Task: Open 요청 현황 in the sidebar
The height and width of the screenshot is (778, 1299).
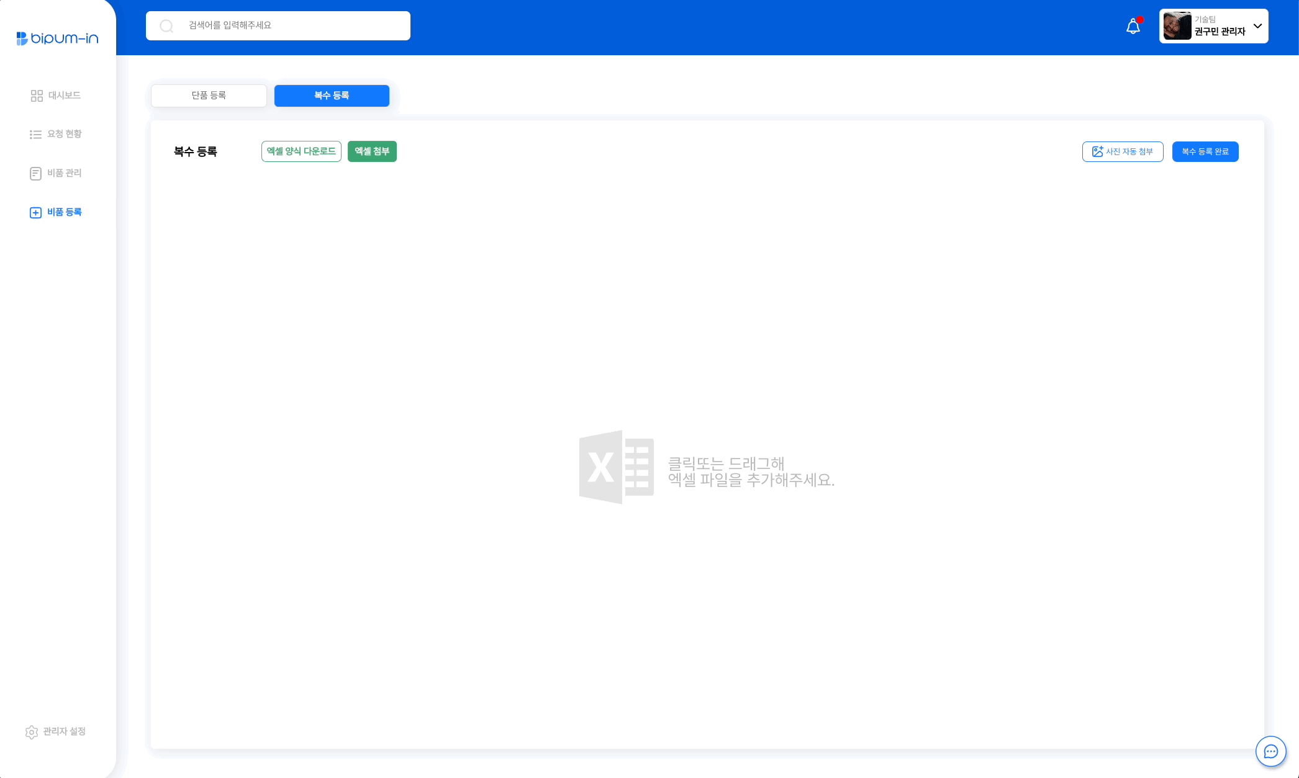Action: (55, 134)
